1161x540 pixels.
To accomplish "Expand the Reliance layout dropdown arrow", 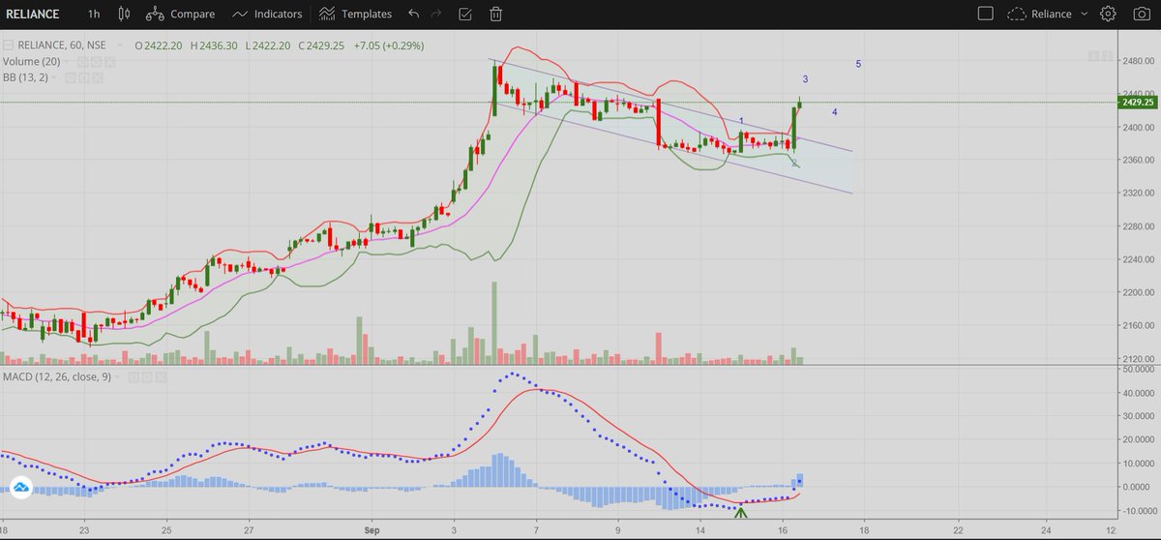I will (1085, 14).
